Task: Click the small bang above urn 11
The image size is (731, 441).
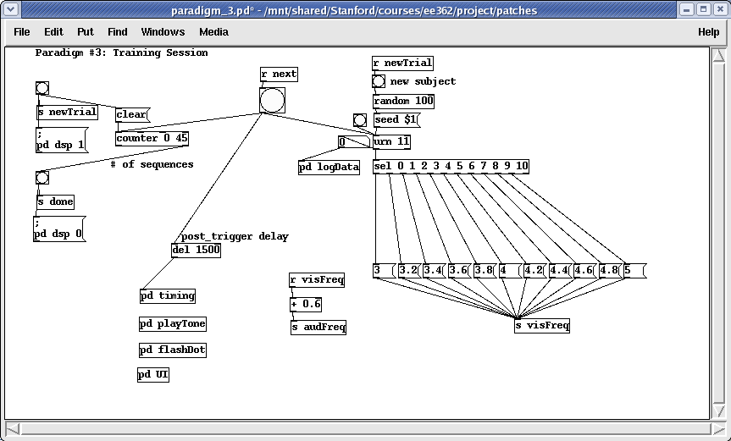Action: tap(359, 120)
